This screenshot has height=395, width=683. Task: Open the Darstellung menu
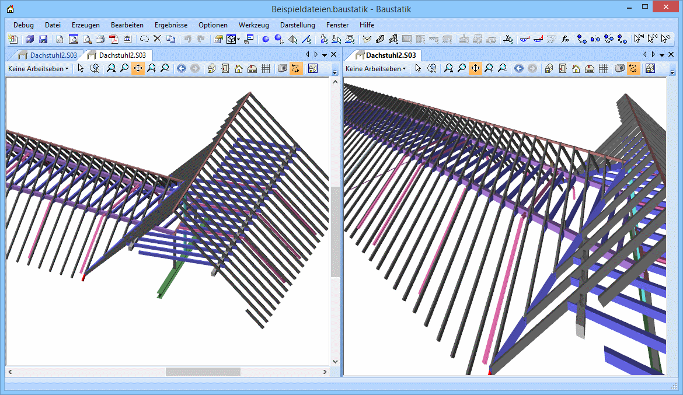coord(297,25)
